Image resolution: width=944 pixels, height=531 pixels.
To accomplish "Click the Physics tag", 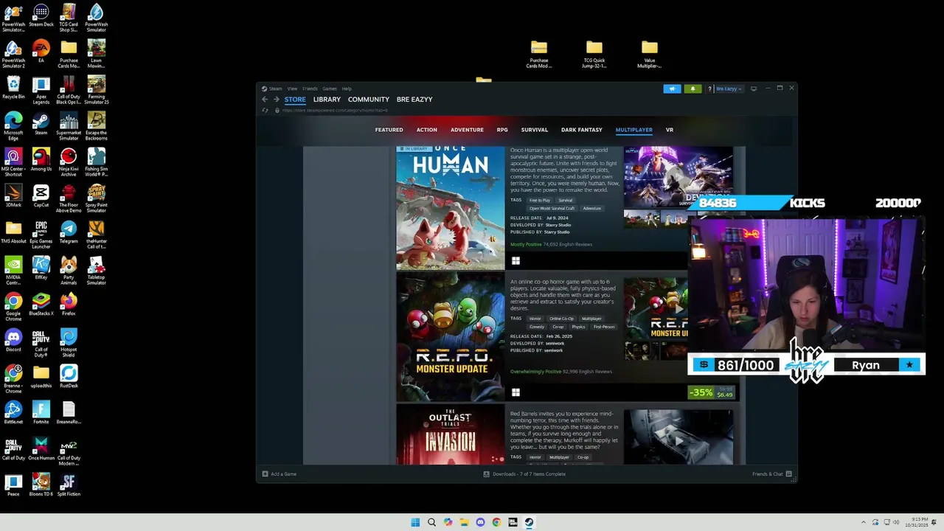I will pyautogui.click(x=578, y=327).
